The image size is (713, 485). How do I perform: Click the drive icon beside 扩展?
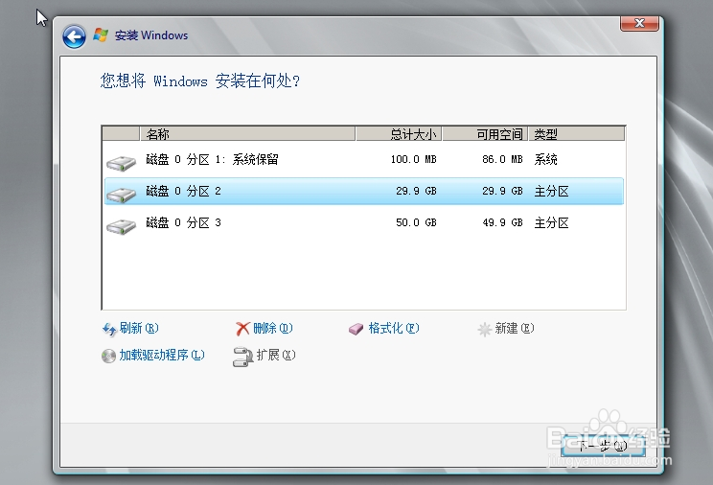pos(242,357)
